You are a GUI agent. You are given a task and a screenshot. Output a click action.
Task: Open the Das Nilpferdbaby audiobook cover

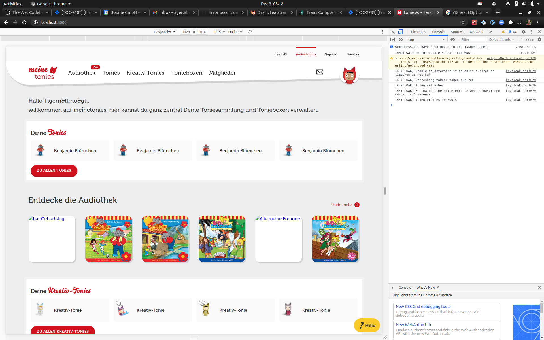pyautogui.click(x=165, y=239)
